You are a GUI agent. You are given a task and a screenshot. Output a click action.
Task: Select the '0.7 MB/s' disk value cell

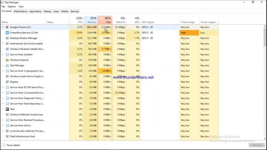[x=105, y=49]
